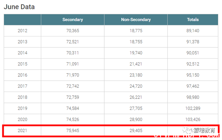Click the Secondary column header
Viewport: 222px width, 140px height.
(73, 19)
